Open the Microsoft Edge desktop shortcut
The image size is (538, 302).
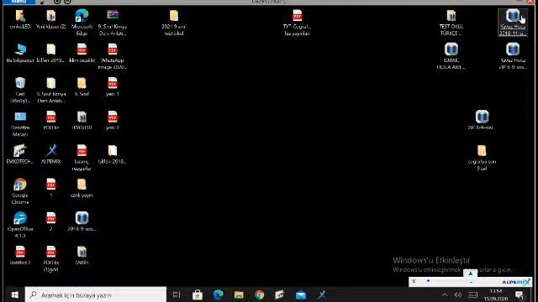(82, 23)
